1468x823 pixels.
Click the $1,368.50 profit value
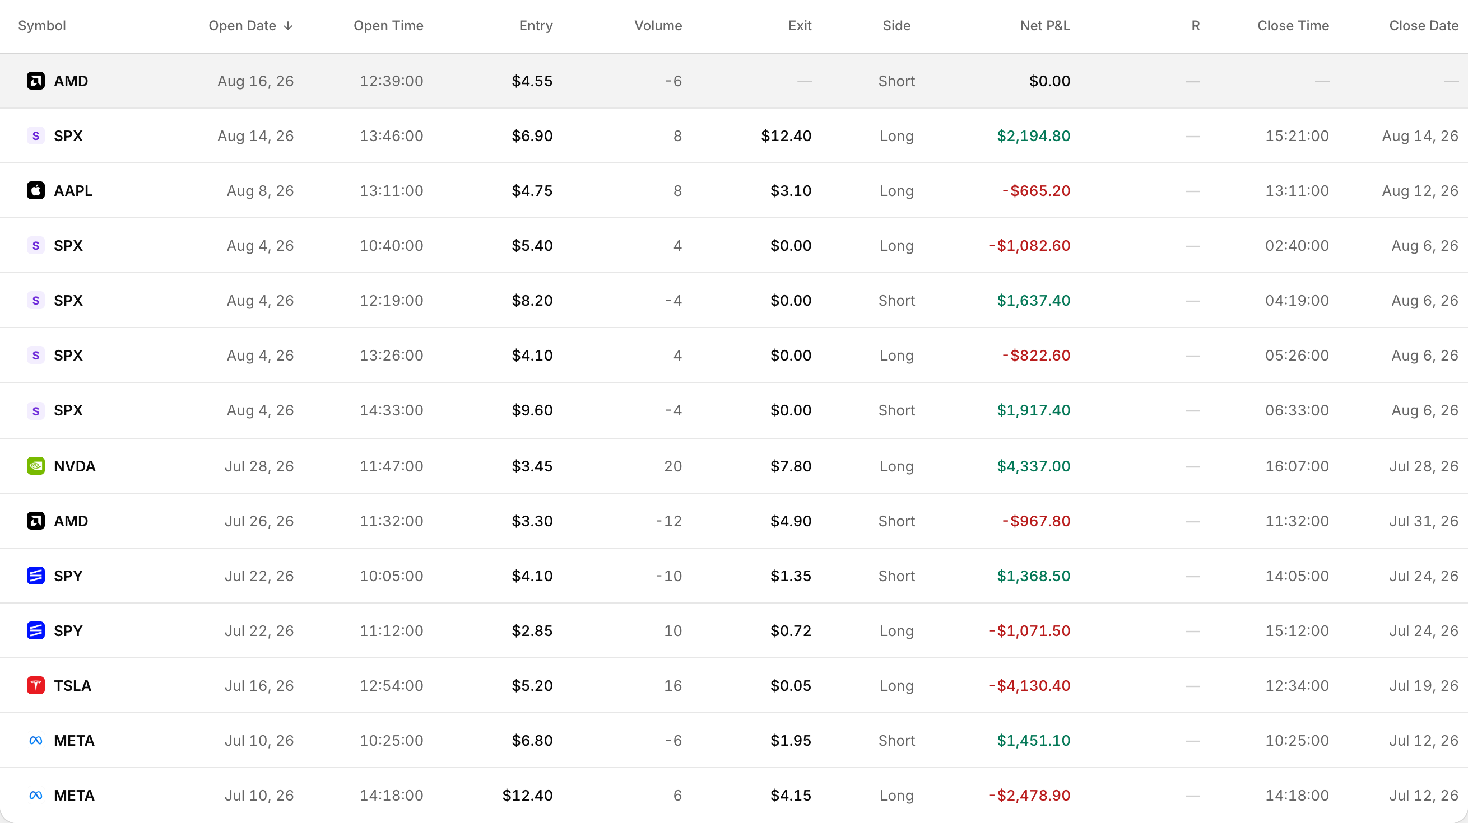coord(1034,576)
